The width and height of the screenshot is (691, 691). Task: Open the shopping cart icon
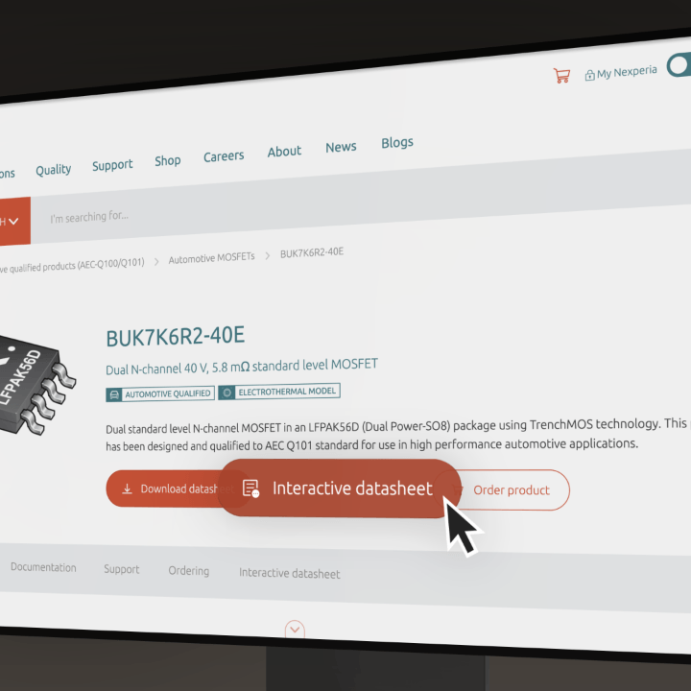pyautogui.click(x=561, y=76)
